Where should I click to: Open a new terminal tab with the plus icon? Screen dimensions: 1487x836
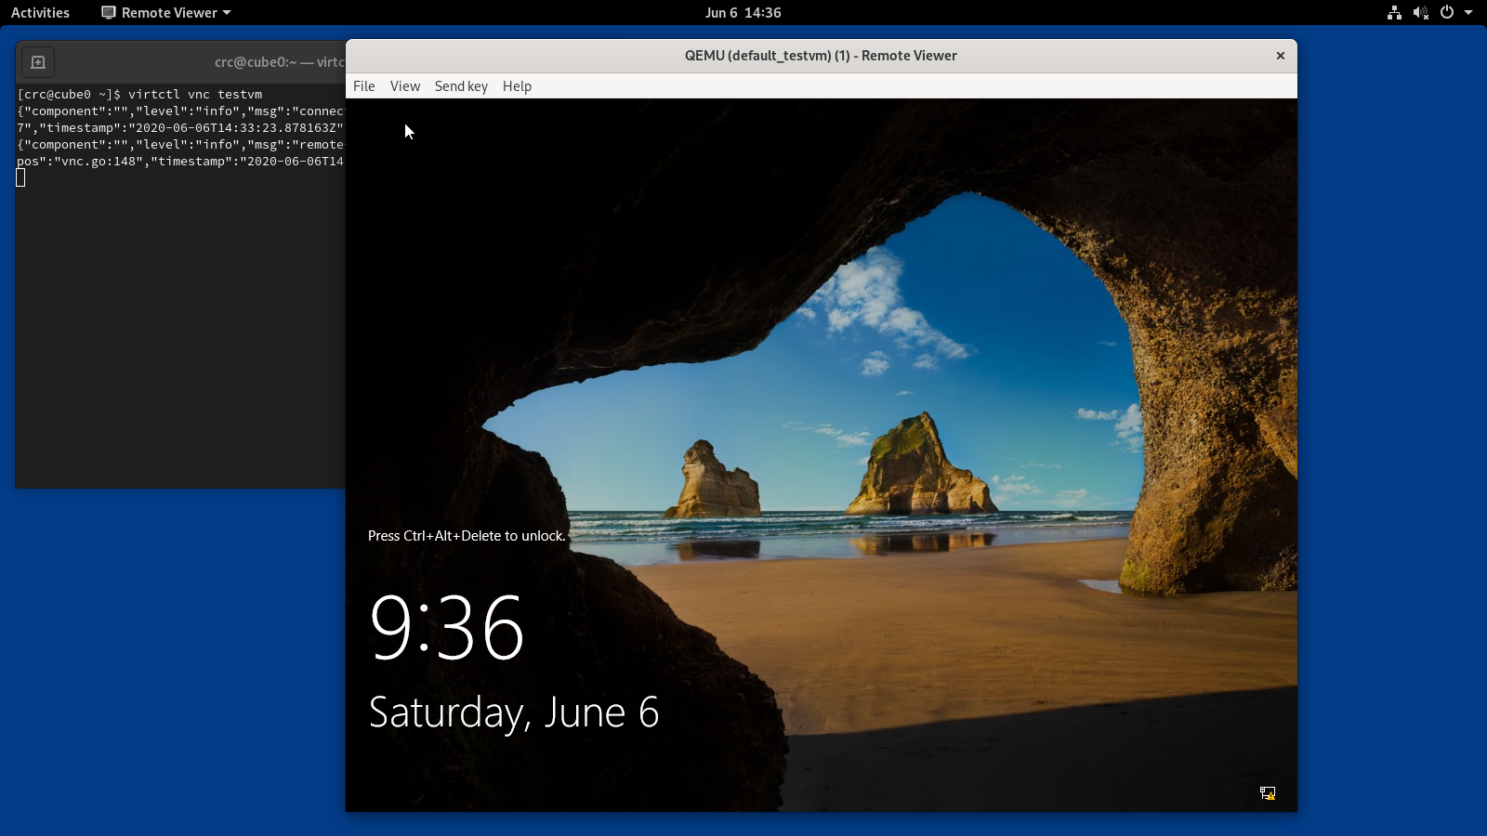[37, 62]
